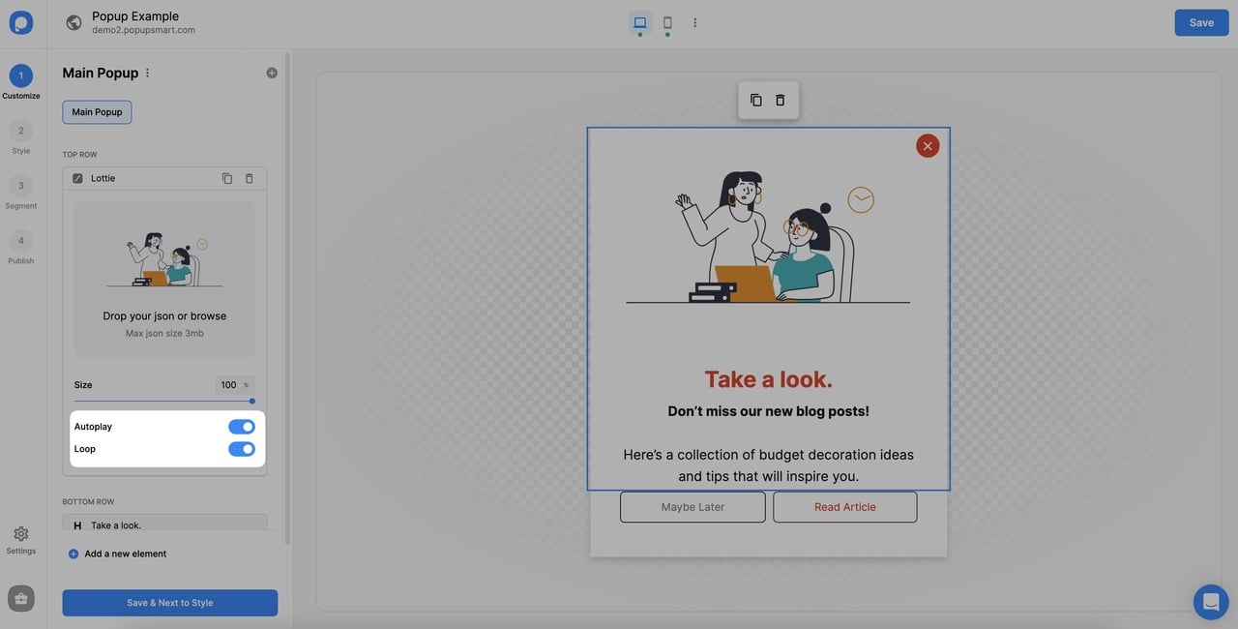Image resolution: width=1238 pixels, height=629 pixels.
Task: Delete selected block from floating toolbar
Action: 781,100
